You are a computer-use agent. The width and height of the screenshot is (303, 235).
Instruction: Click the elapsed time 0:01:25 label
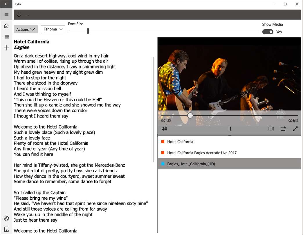(x=166, y=120)
